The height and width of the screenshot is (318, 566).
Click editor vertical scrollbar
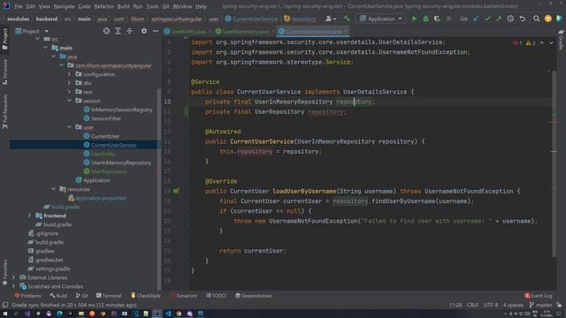[555, 164]
